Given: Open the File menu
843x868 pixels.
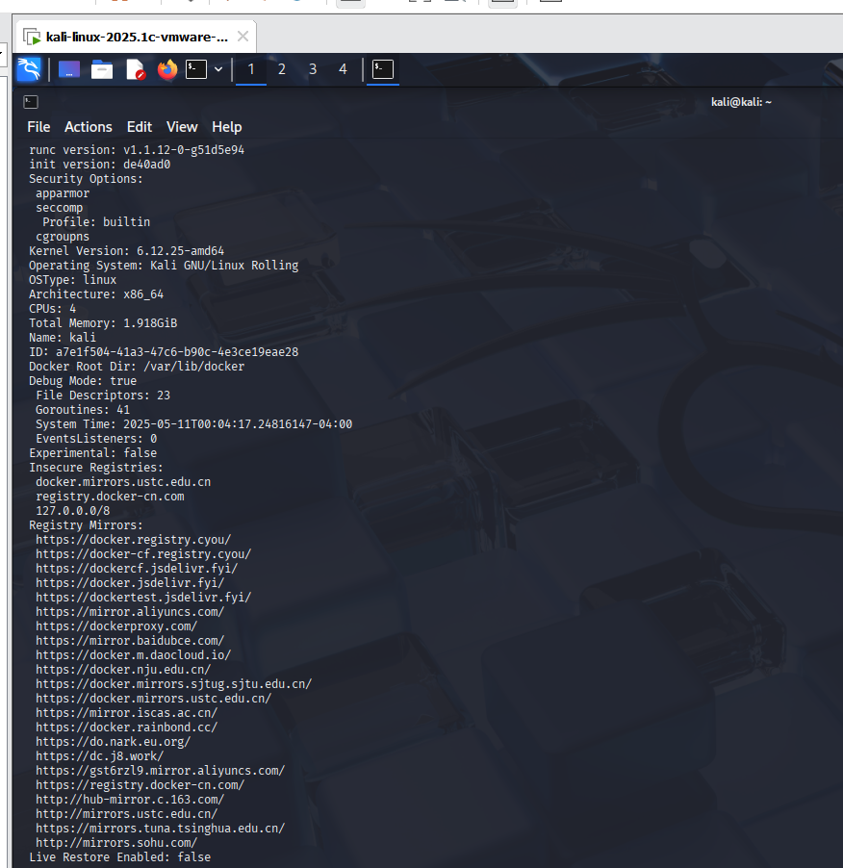Looking at the screenshot, I should click(x=38, y=127).
